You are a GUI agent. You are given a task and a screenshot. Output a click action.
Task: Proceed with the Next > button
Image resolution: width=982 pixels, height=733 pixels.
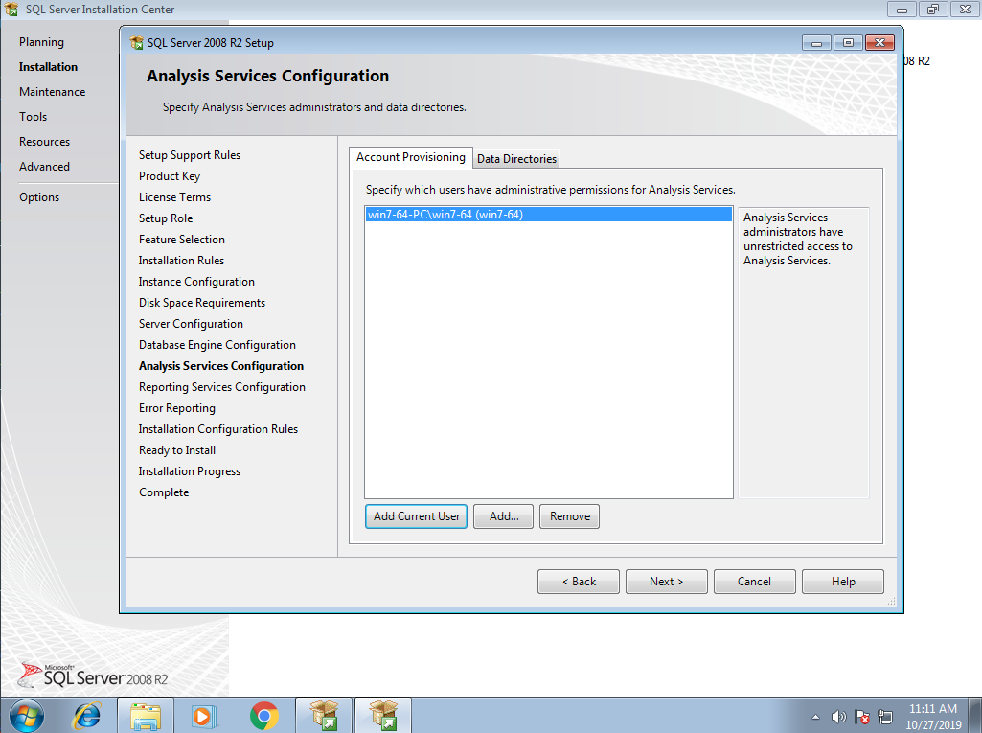[x=667, y=582]
